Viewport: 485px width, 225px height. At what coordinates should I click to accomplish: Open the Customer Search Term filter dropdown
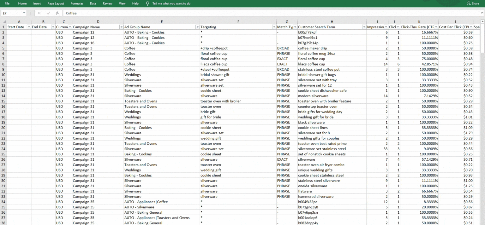click(x=363, y=27)
